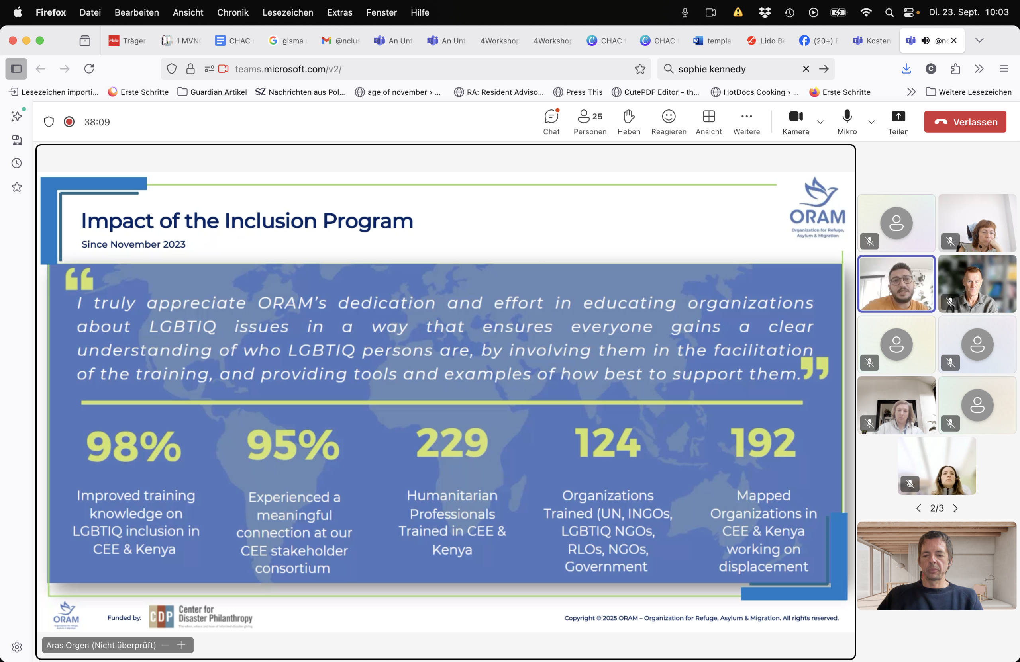Image resolution: width=1020 pixels, height=662 pixels.
Task: Open the list-all-tabs chevron
Action: point(979,40)
